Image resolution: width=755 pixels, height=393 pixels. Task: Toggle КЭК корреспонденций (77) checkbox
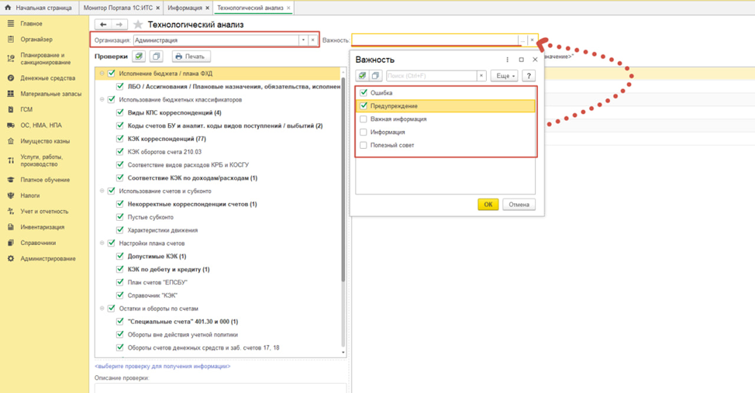[x=120, y=138]
